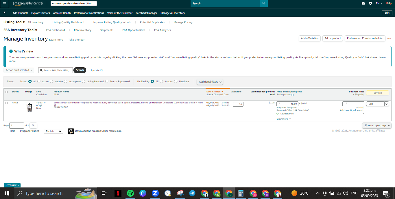Select Fulfilled By Merchant radio
Image resolution: width=395 pixels, height=199 pixels.
pyautogui.click(x=176, y=81)
